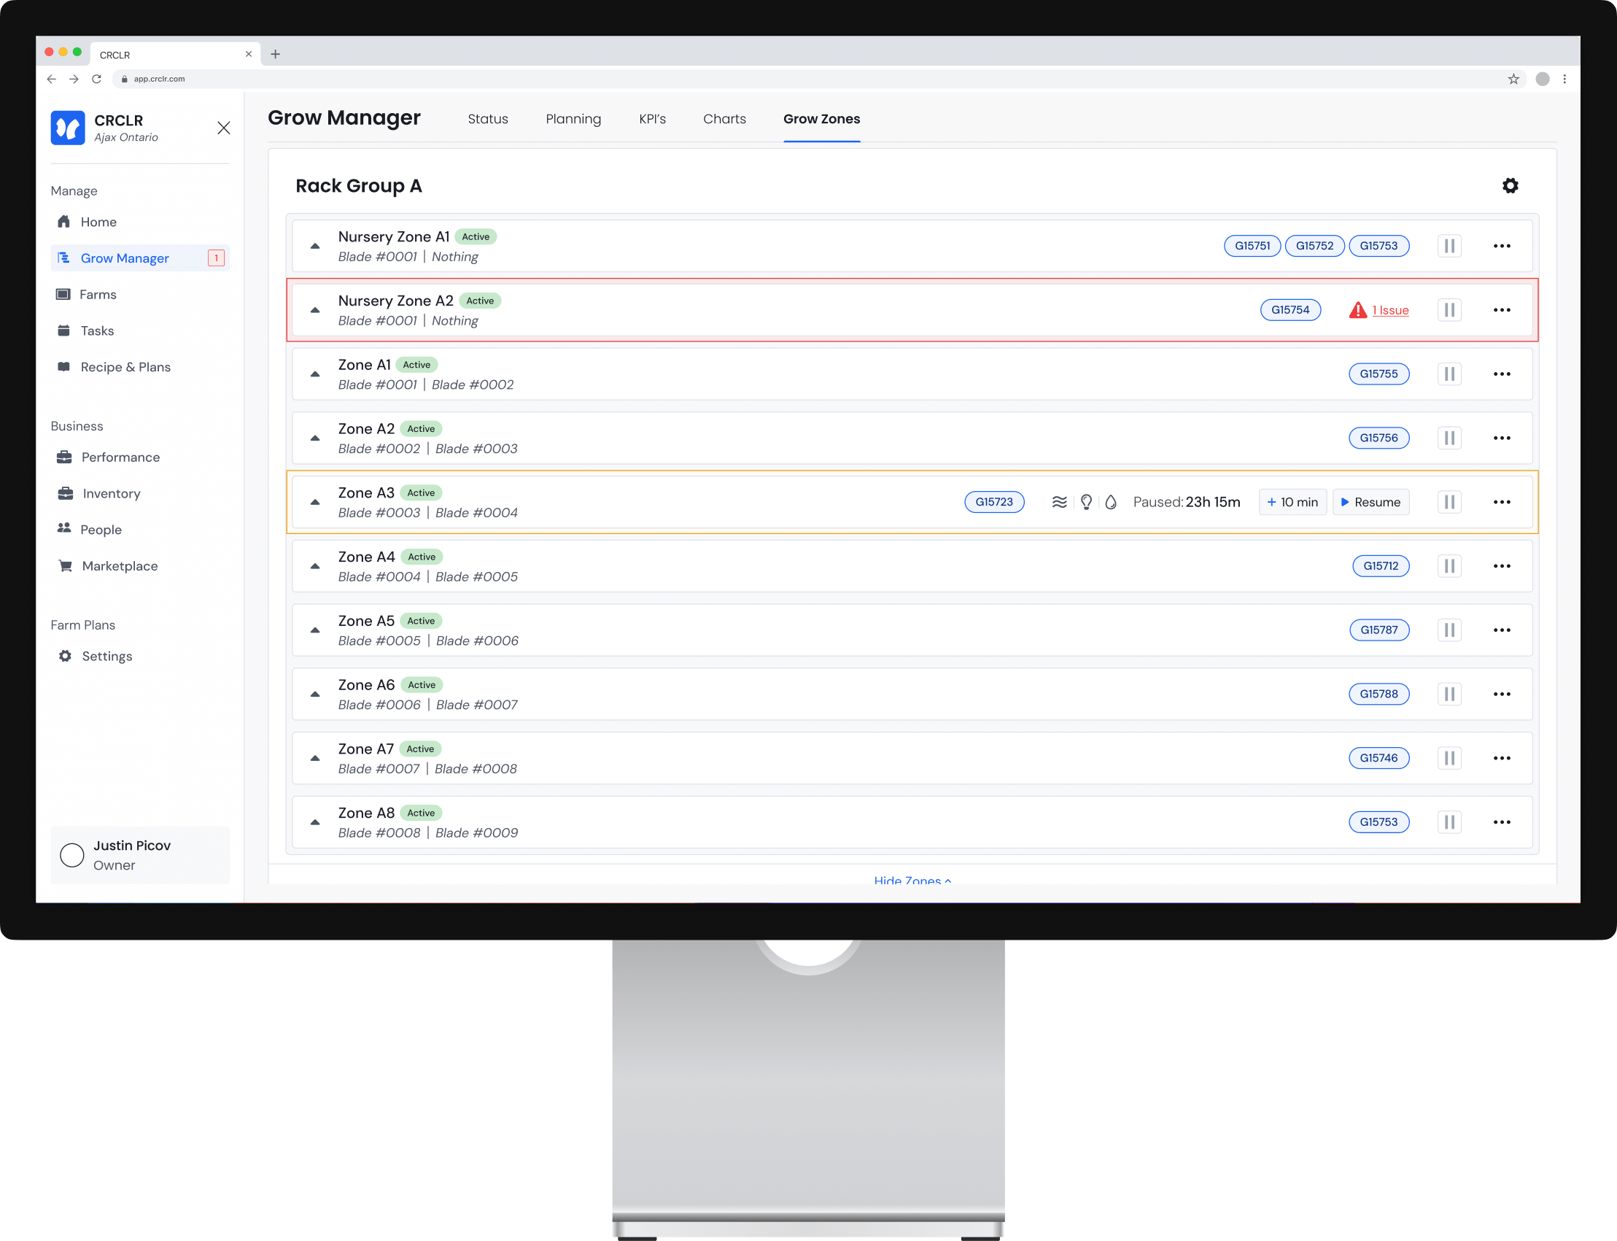Click the G15752 batch tag
Screen dimensions: 1617x1241
pos(1314,246)
